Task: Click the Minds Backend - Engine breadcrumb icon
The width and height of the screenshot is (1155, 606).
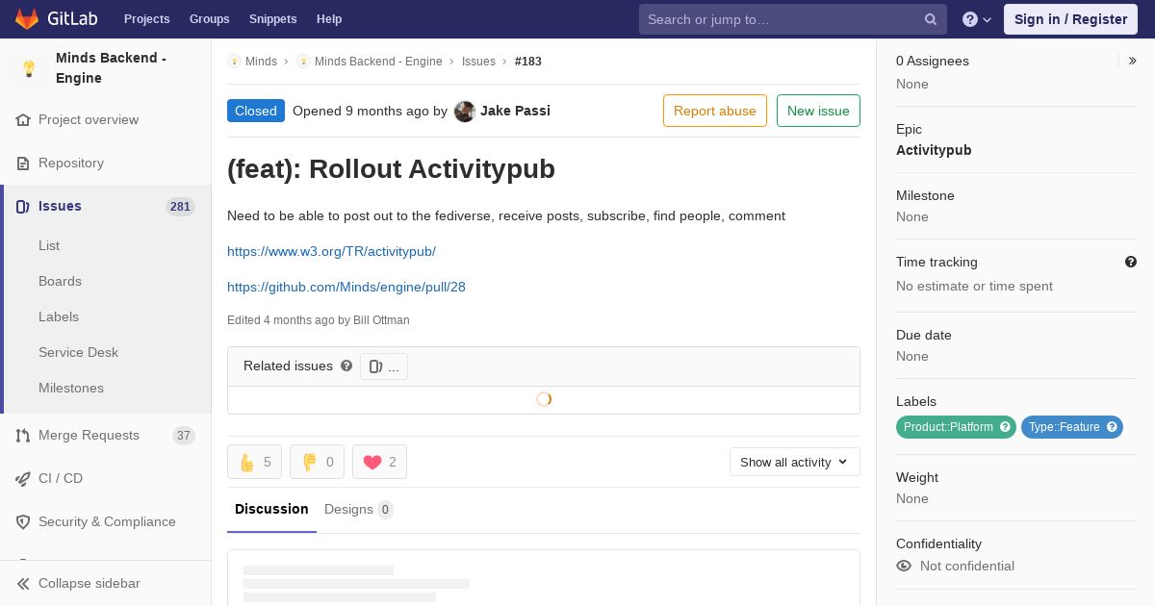Action: (303, 62)
